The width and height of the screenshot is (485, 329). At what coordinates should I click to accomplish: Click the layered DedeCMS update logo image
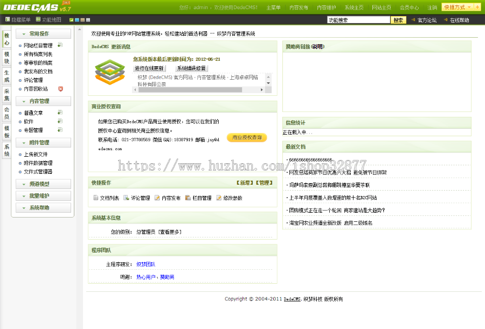click(x=110, y=72)
